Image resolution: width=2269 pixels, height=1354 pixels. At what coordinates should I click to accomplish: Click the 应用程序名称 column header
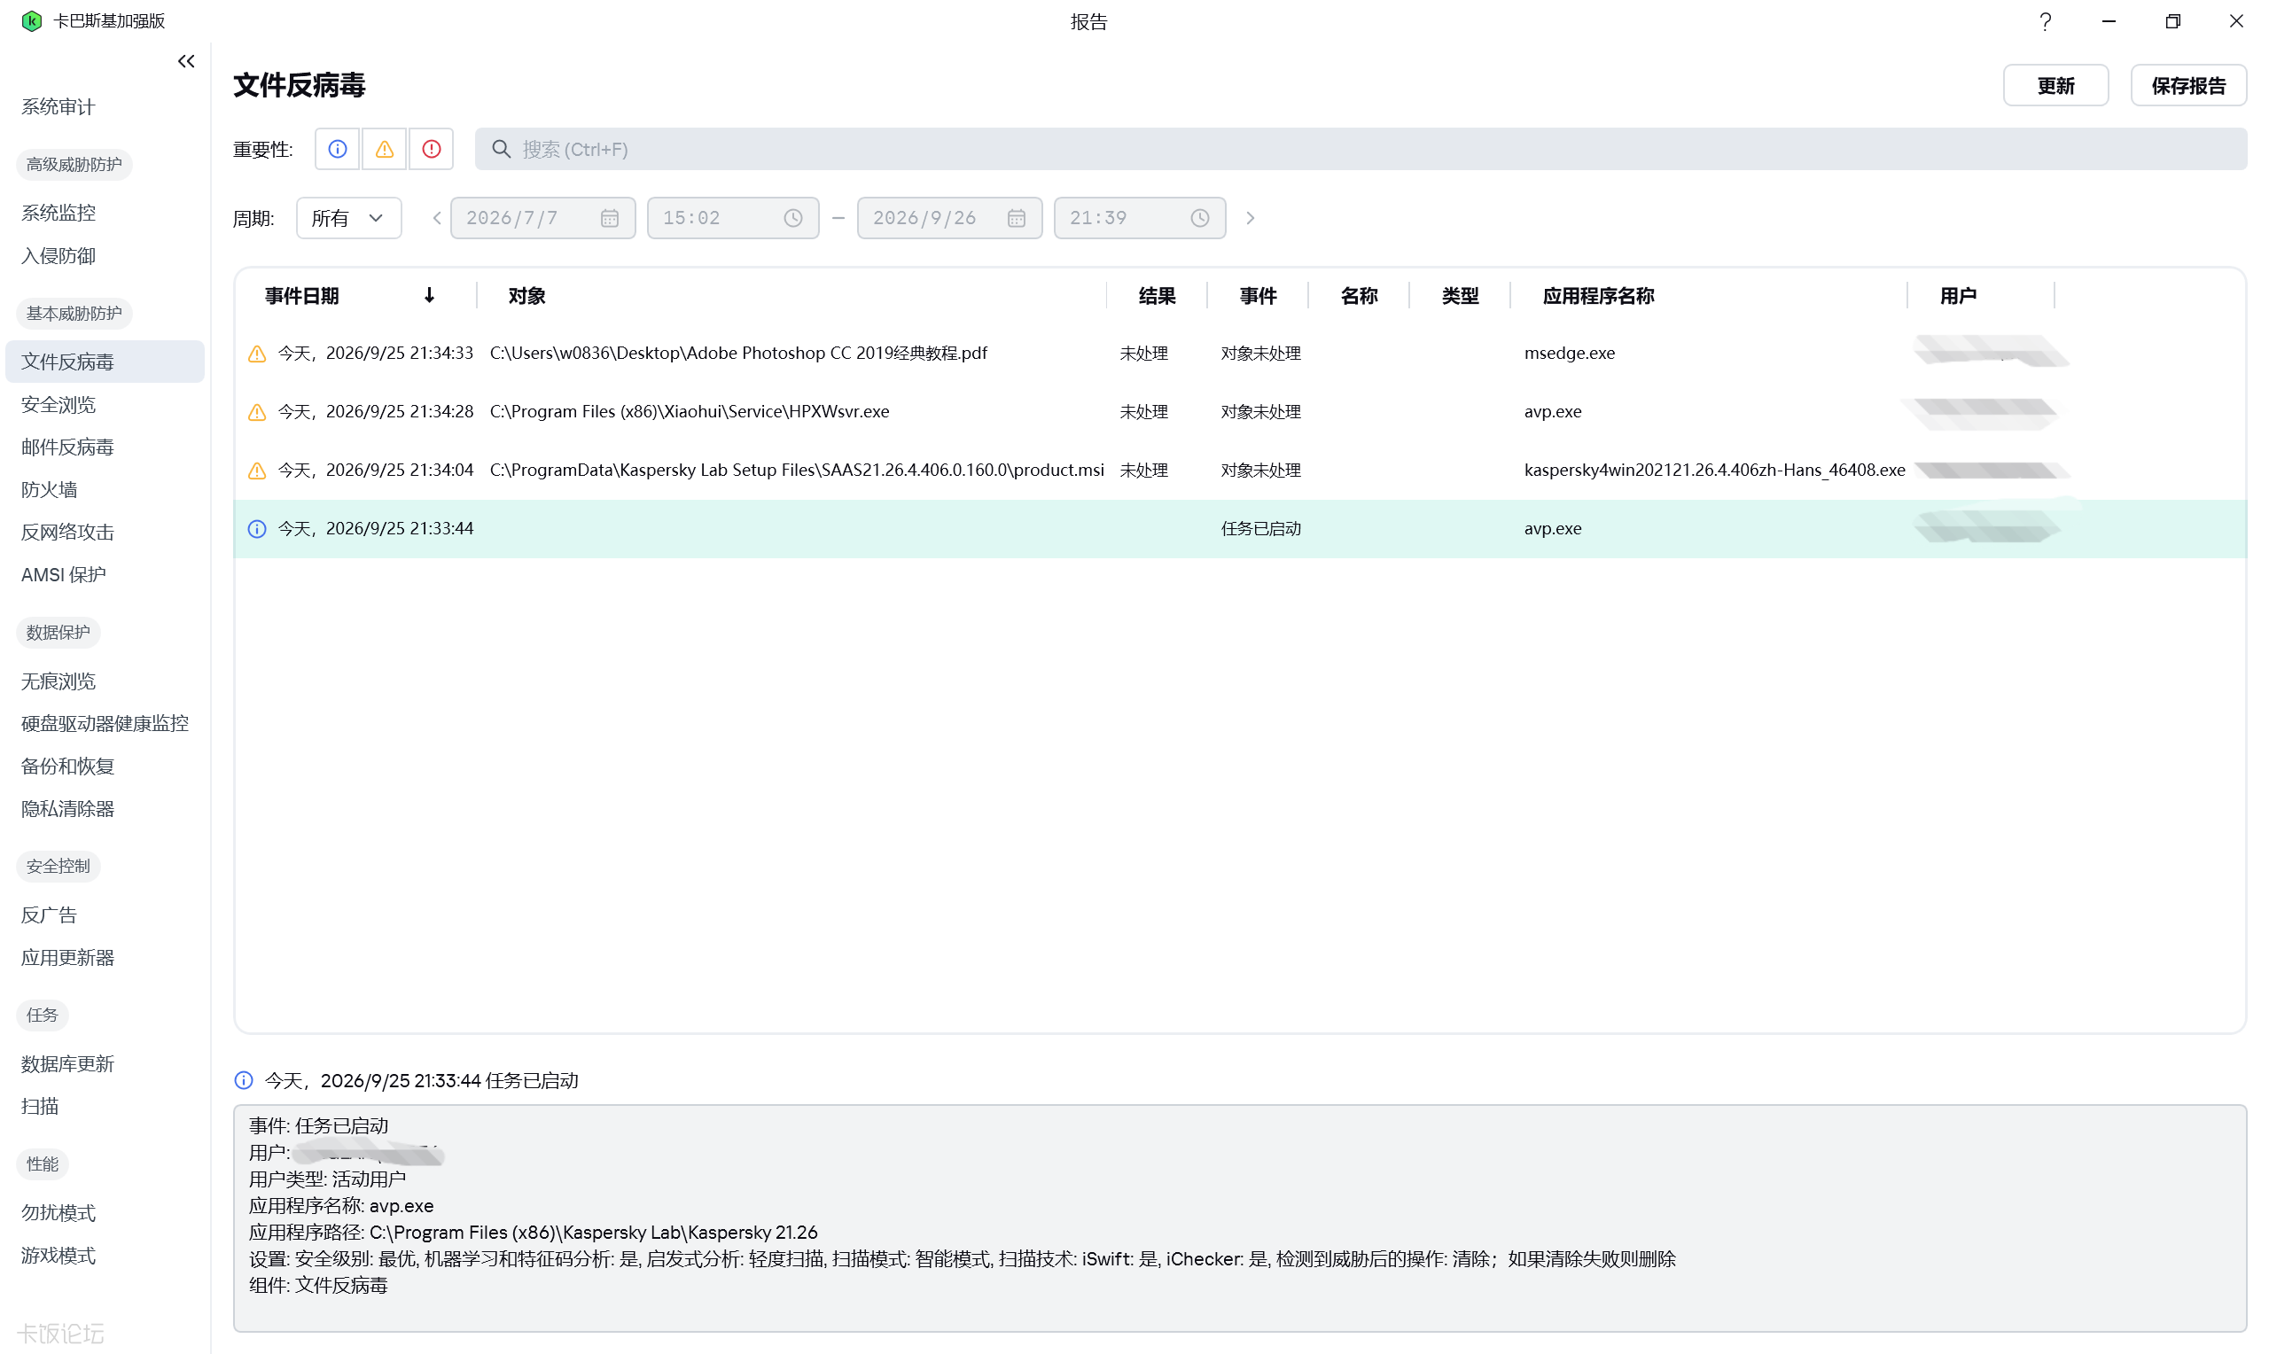(x=1597, y=296)
